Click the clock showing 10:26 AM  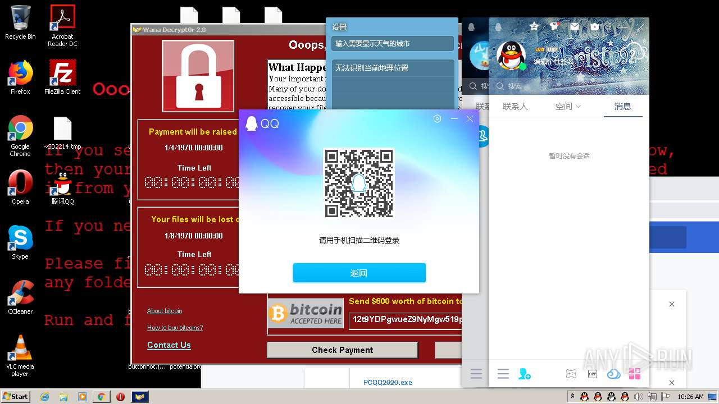coord(690,397)
